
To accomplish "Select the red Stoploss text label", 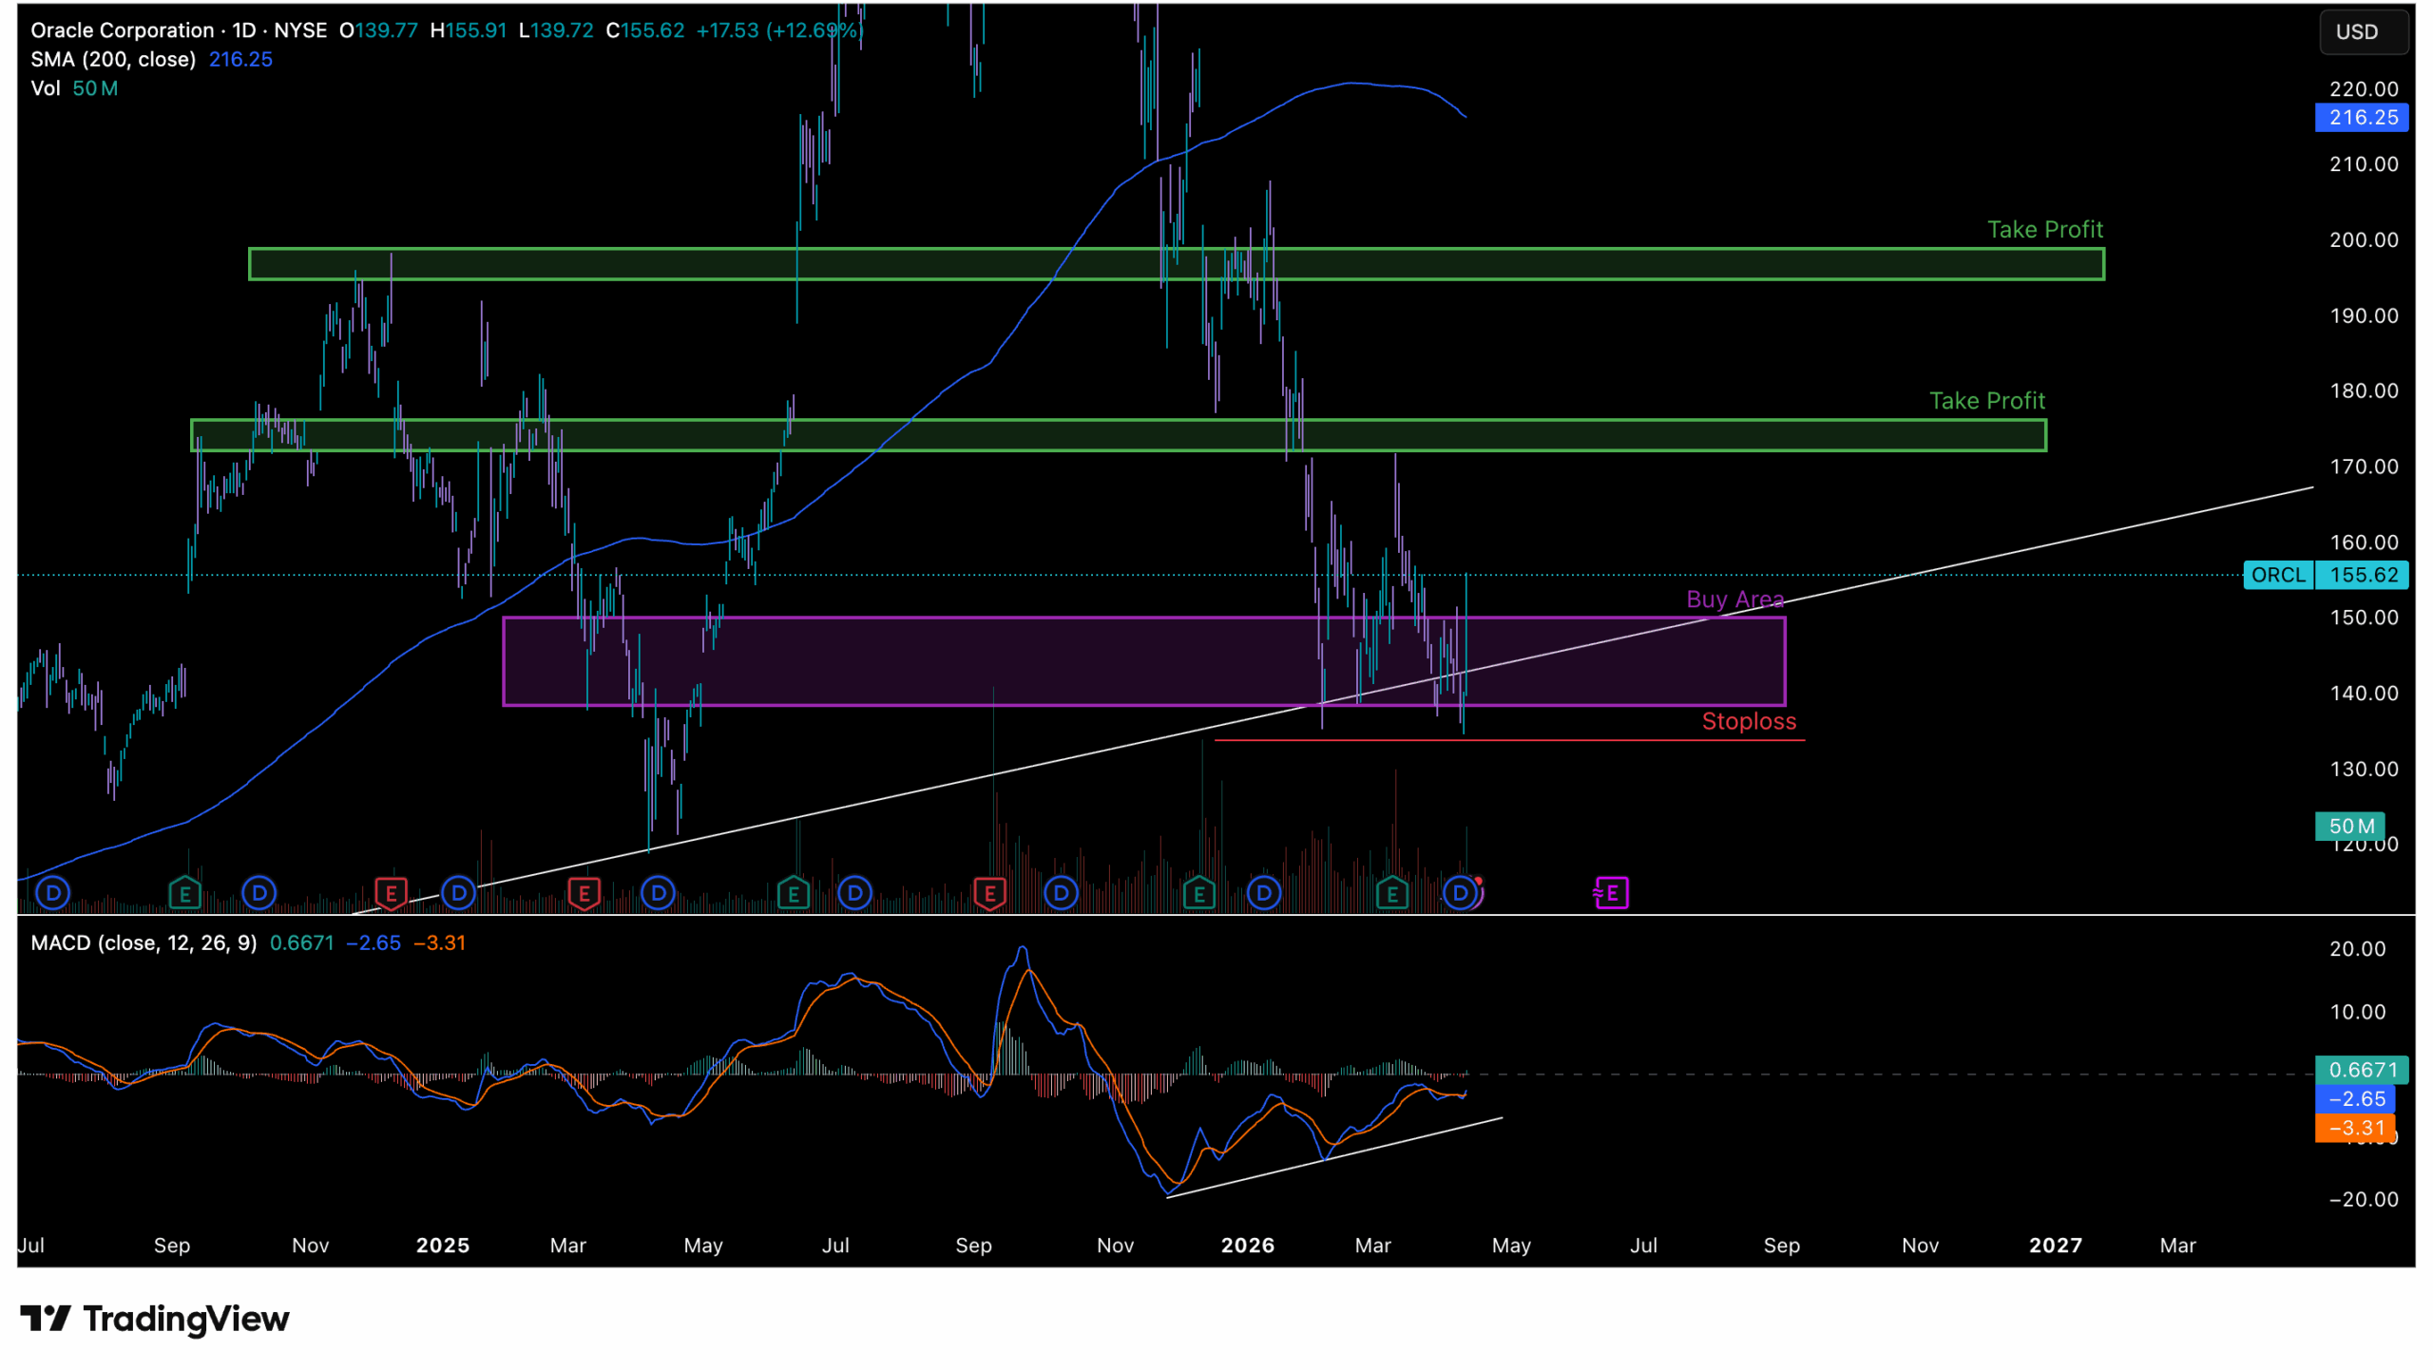I will coord(1749,721).
